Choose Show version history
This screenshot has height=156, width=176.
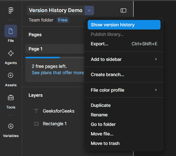124,25
